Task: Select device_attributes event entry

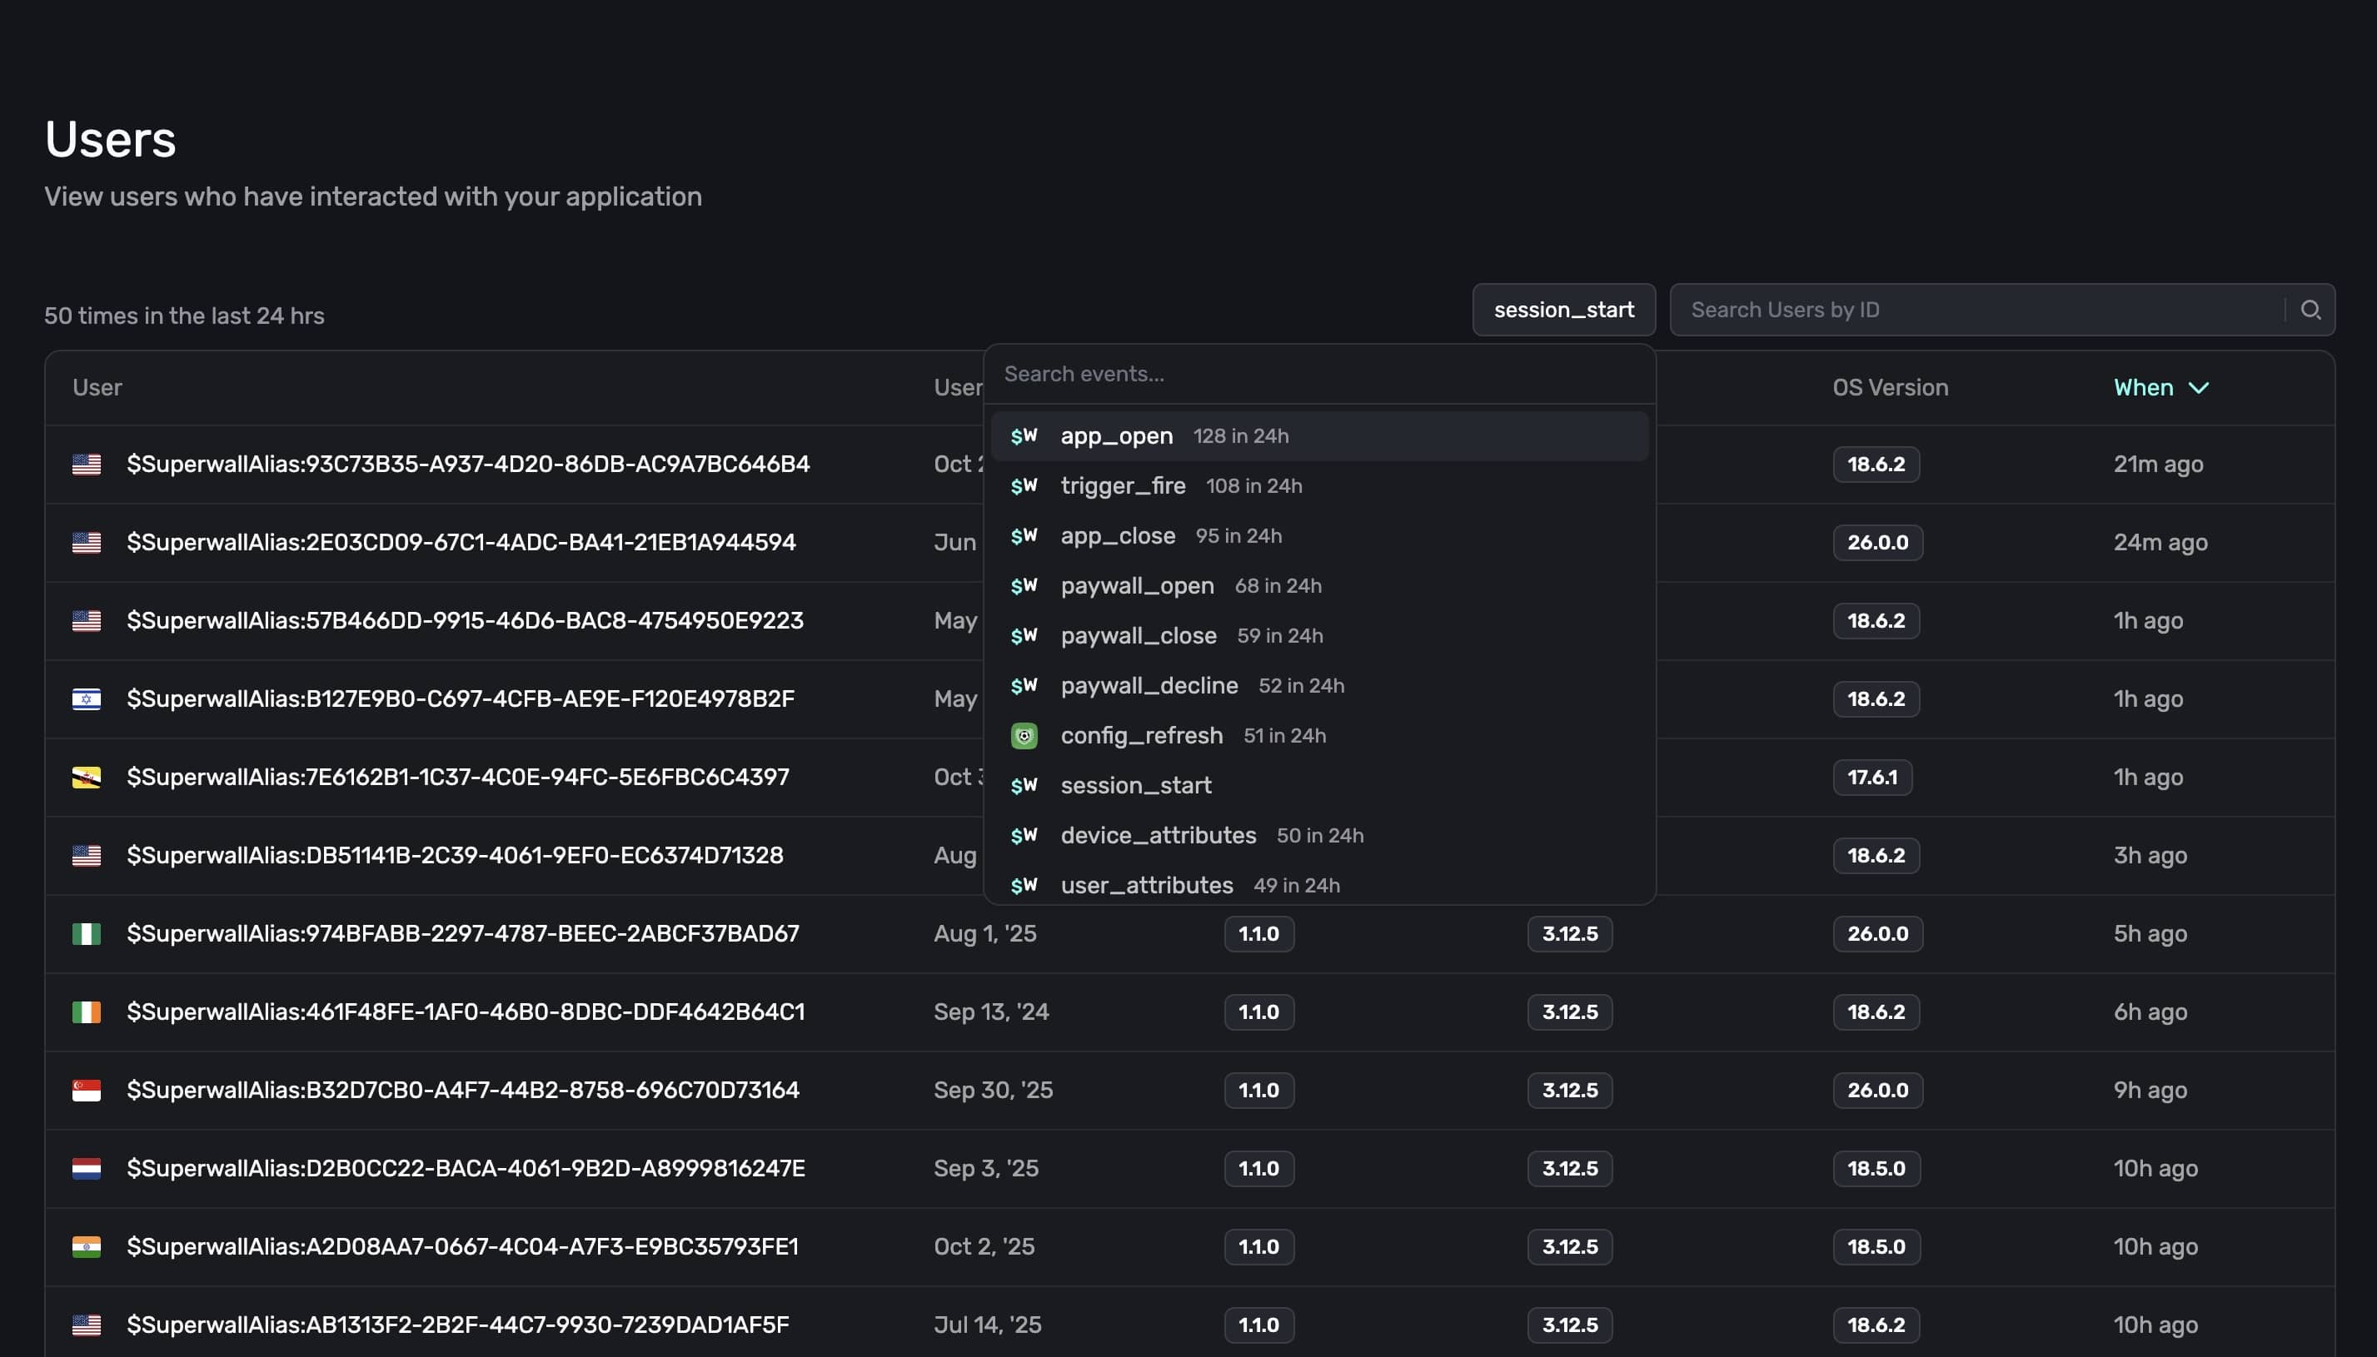Action: (x=1158, y=835)
